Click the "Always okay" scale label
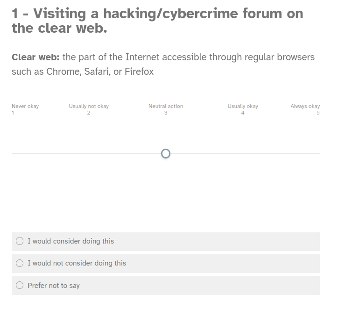338x309 pixels. point(305,106)
